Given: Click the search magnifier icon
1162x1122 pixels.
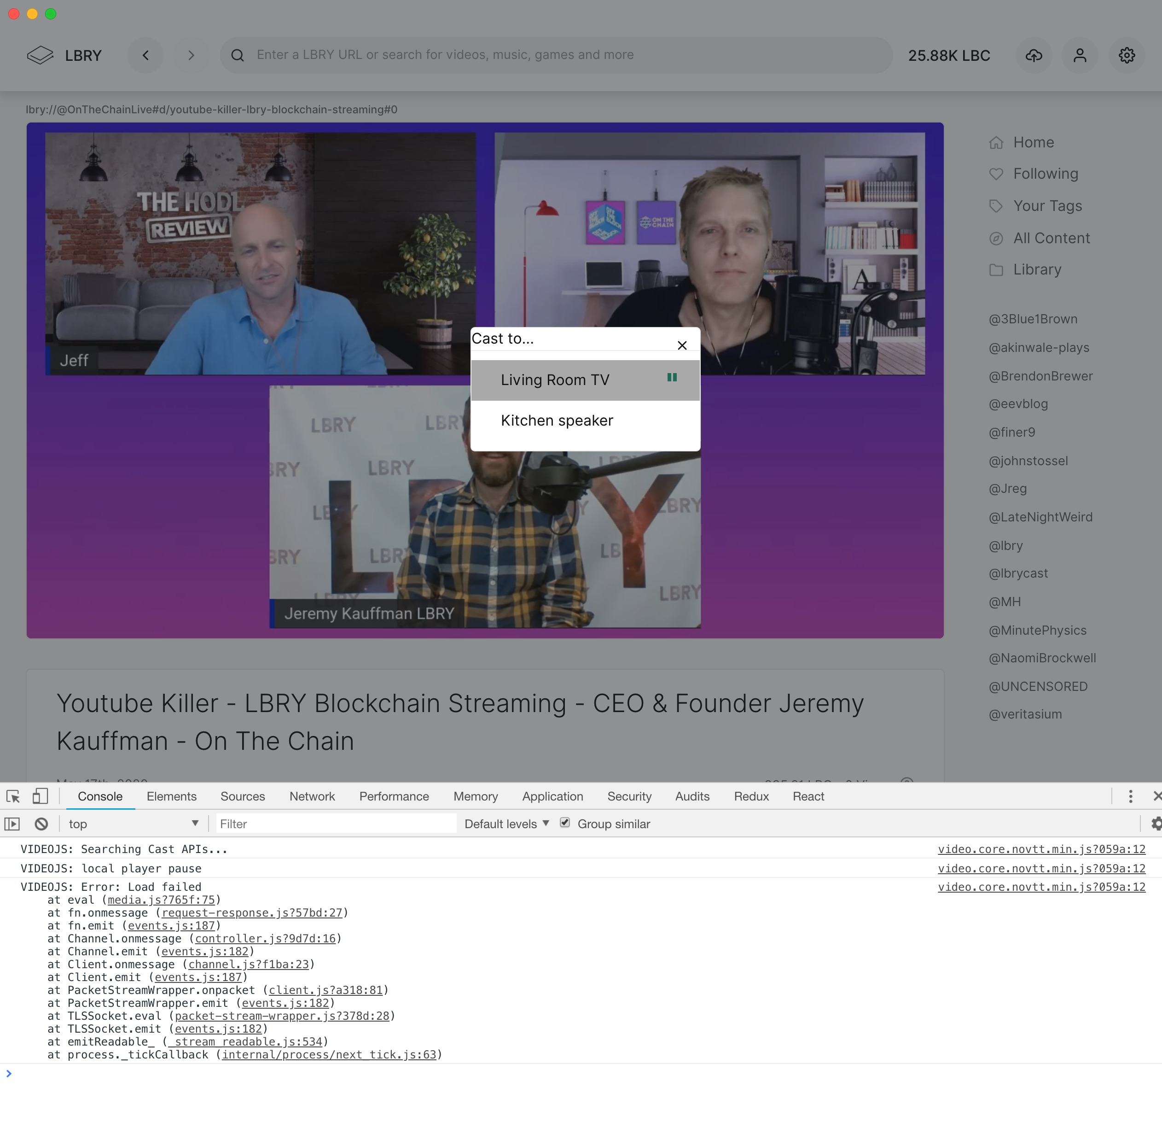Looking at the screenshot, I should pos(238,55).
